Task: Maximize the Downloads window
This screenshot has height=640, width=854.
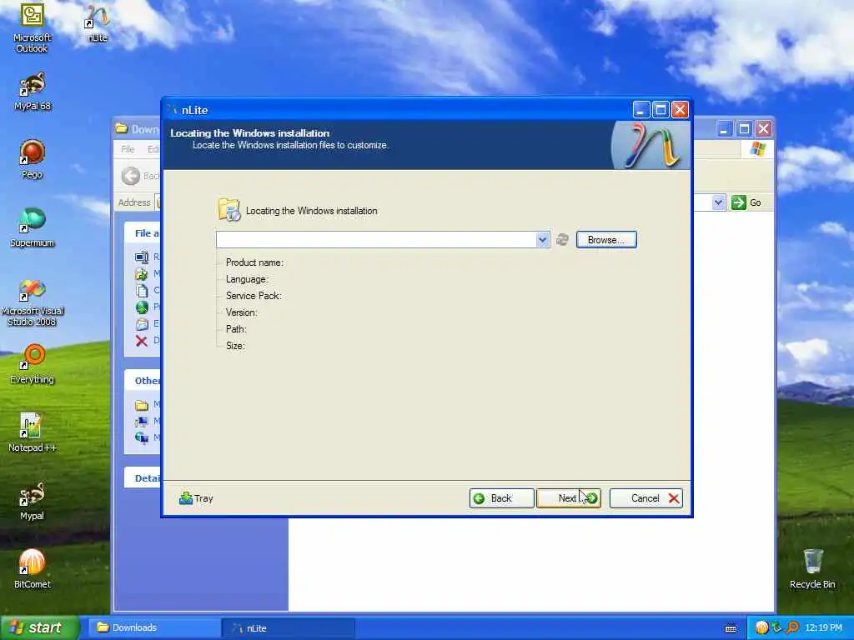Action: tap(744, 129)
